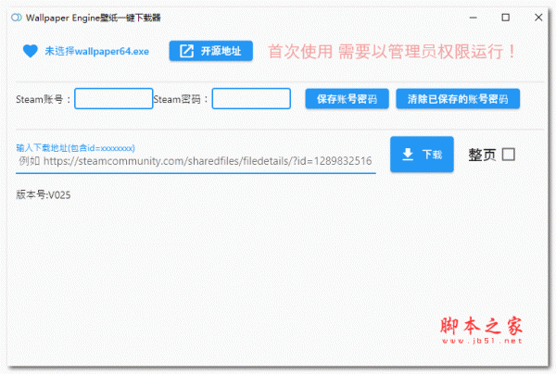
Task: Click the Steam账号 label
Action: point(43,99)
